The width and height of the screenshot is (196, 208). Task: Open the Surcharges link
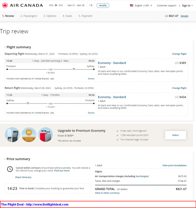click(142, 176)
